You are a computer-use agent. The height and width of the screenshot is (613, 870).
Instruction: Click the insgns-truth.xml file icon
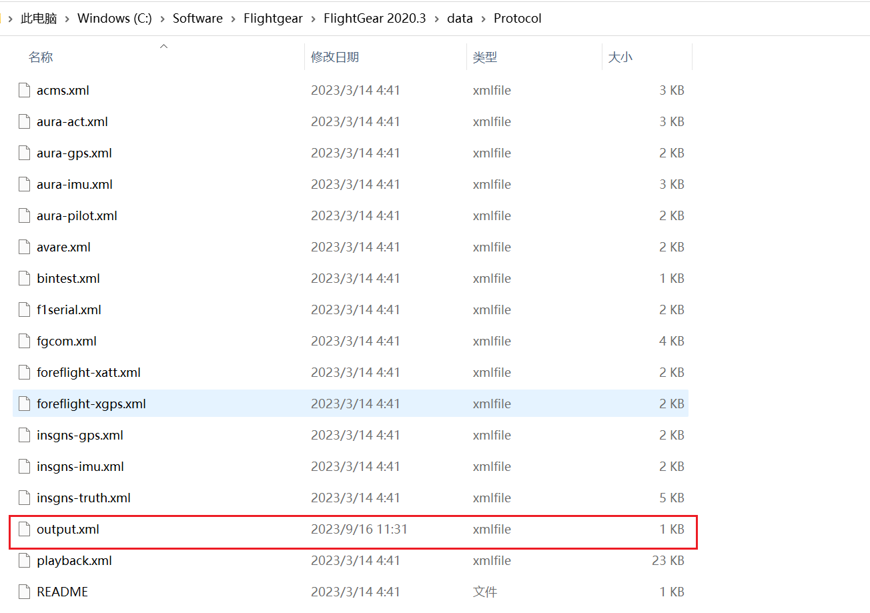click(x=23, y=498)
